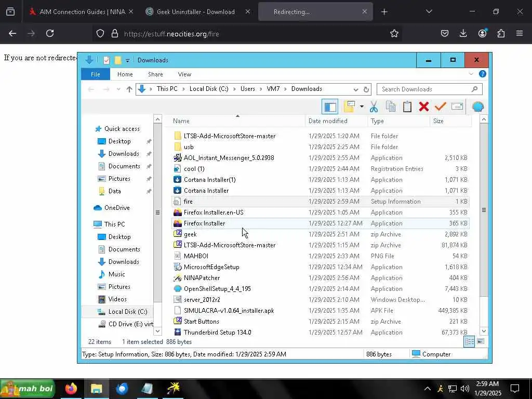
Task: Switch to Details view layout button
Action: pos(470,342)
